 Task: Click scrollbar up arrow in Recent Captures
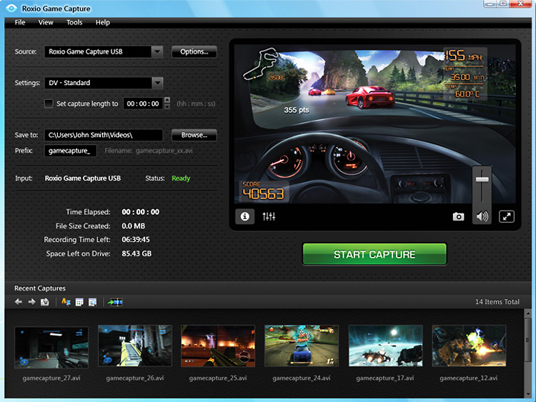[528, 313]
